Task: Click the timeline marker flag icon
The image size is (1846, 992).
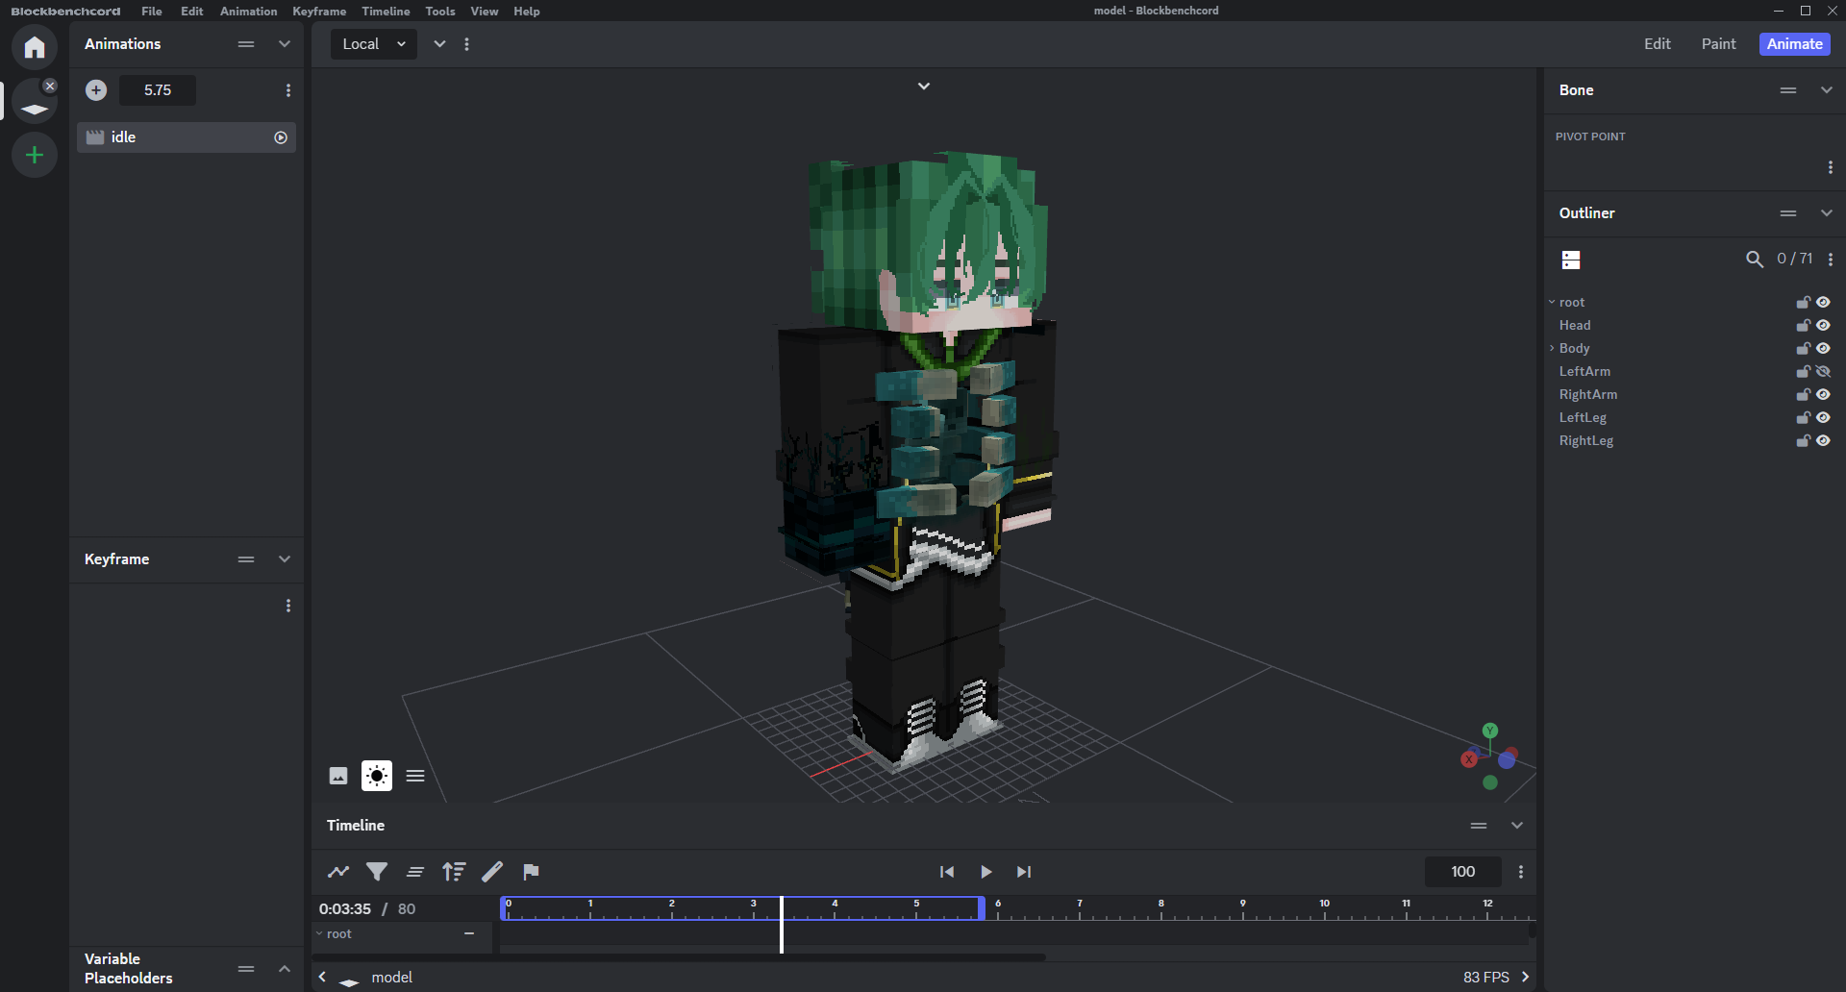Action: (x=531, y=872)
